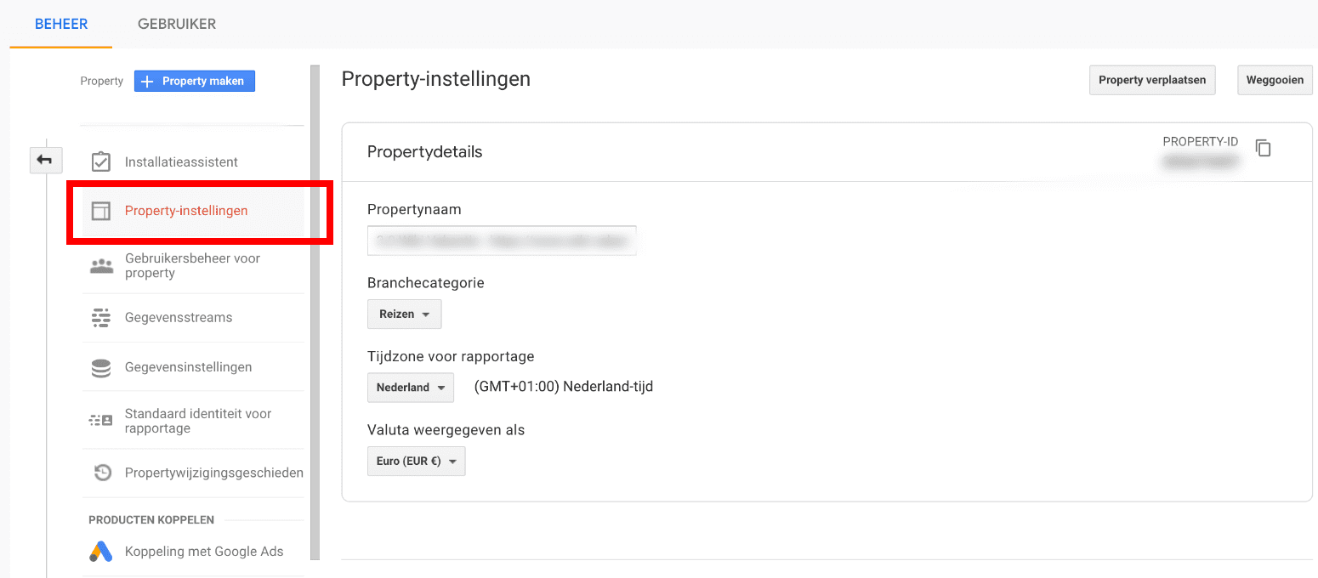Click the back arrow icon in sidebar
This screenshot has width=1318, height=578.
pyautogui.click(x=45, y=160)
